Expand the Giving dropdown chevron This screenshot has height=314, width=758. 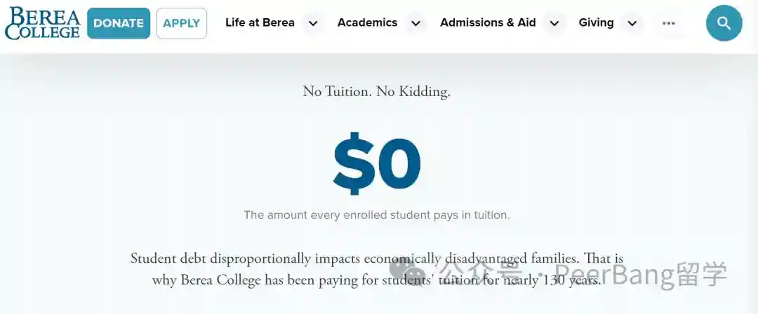tap(632, 23)
